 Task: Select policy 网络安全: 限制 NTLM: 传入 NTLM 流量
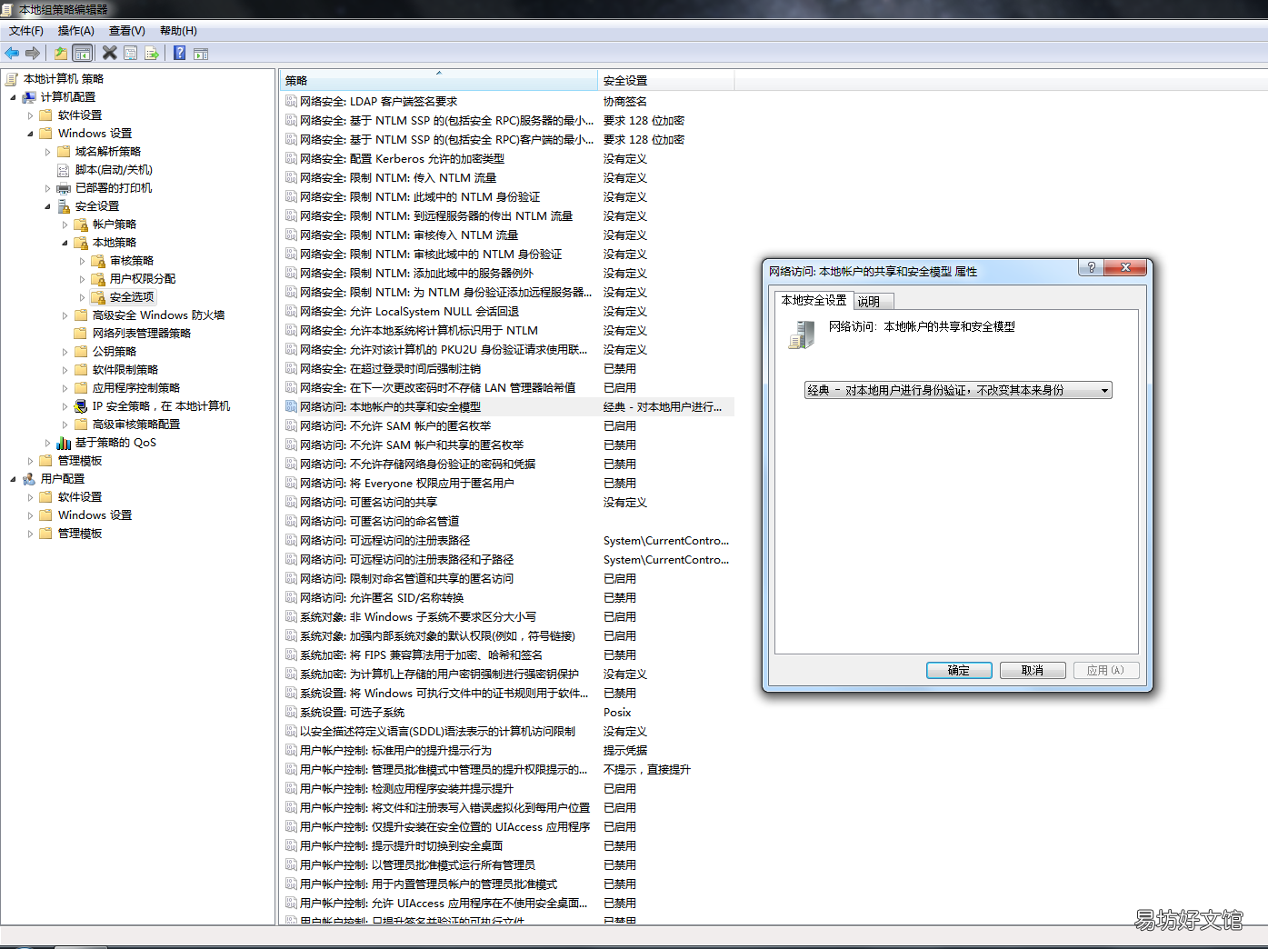pos(509,177)
